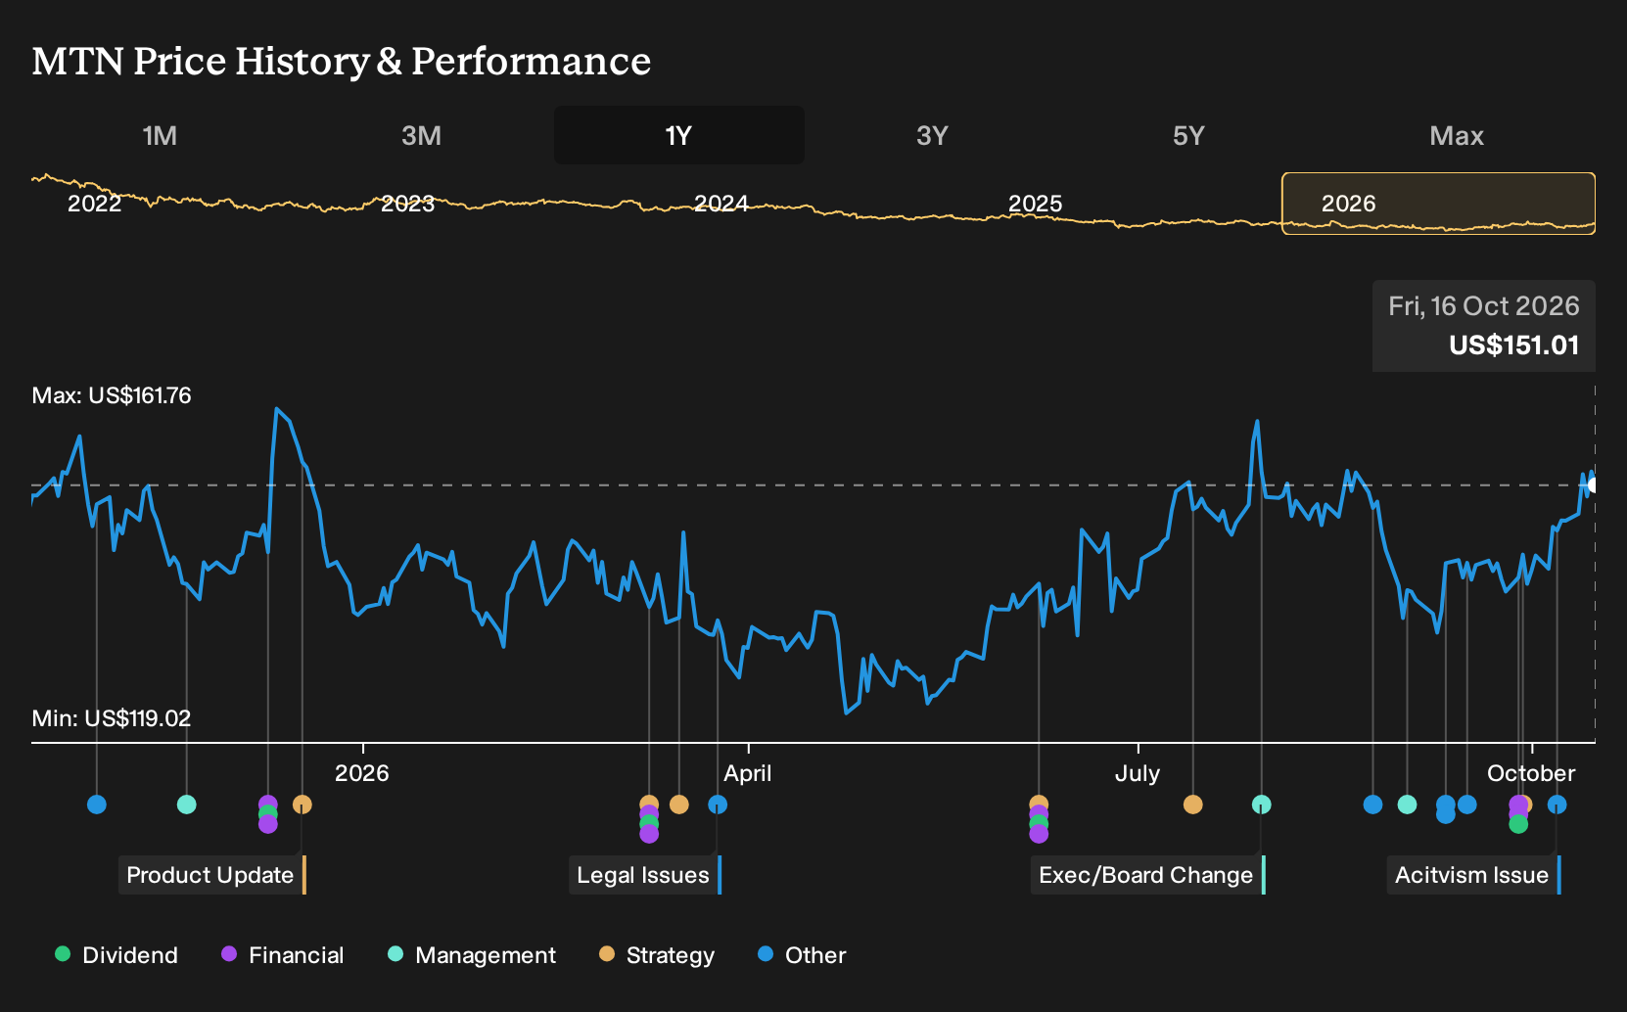Click the October axis label

(1531, 773)
